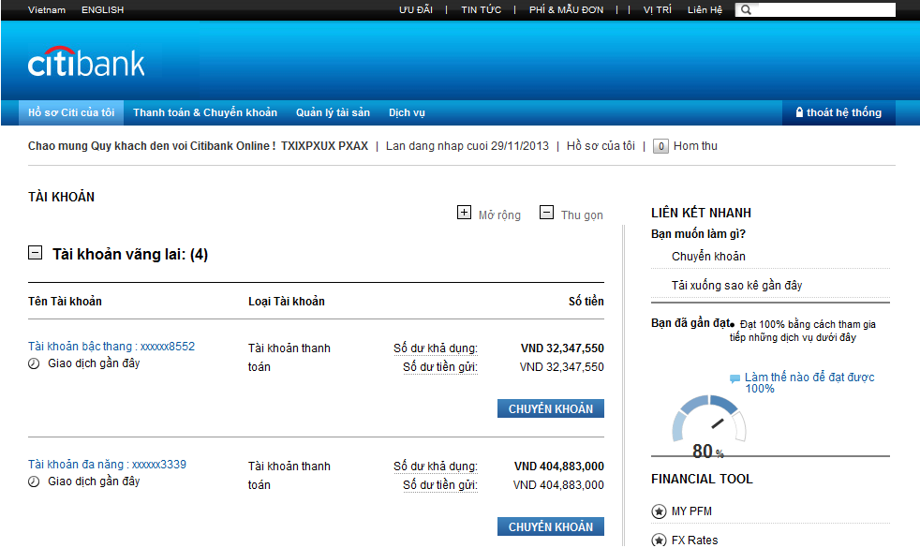Click the star icon beside MY PFM
The height and width of the screenshot is (548, 920).
(659, 511)
